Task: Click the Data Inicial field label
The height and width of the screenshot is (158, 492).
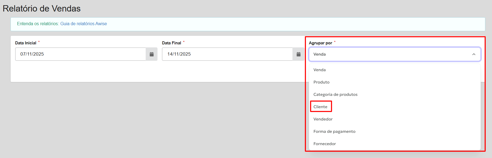Action: click(26, 43)
